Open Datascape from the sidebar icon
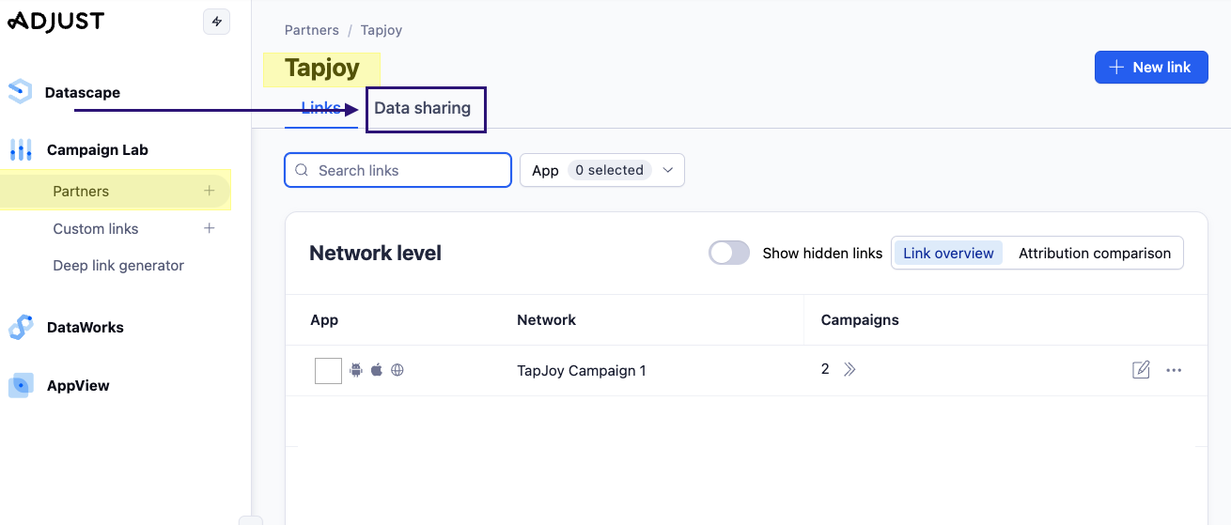The height and width of the screenshot is (525, 1231). point(20,92)
